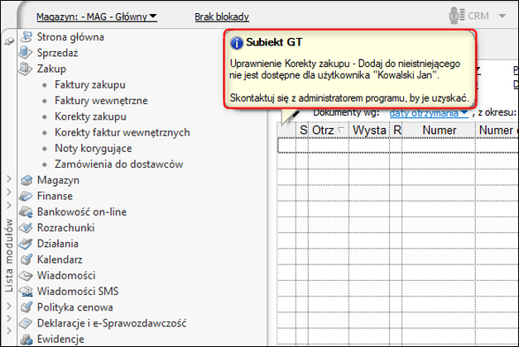Open the Magazyn MAG Główny dropdown
519x347 pixels.
(97, 17)
